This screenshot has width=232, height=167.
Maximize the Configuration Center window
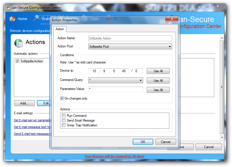(207, 6)
